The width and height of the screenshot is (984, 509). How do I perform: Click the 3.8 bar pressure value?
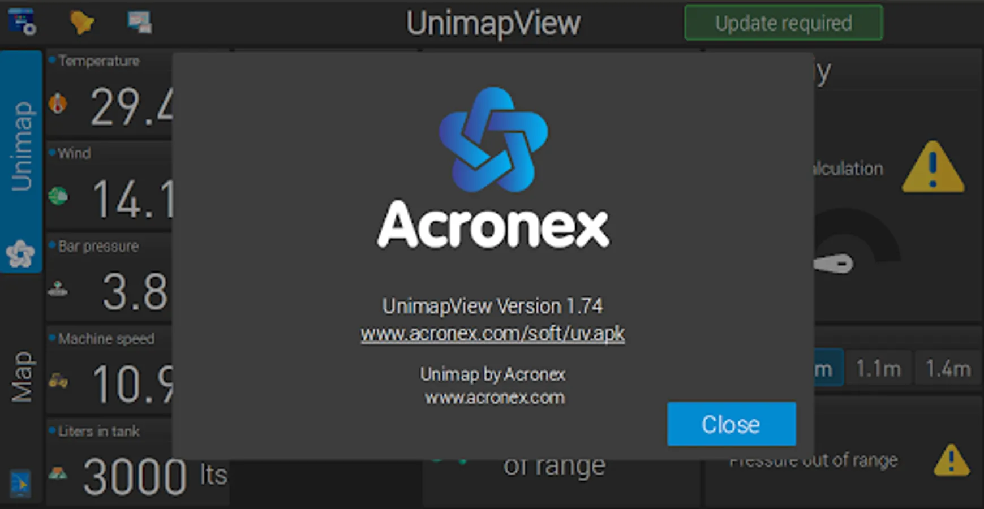coord(135,292)
